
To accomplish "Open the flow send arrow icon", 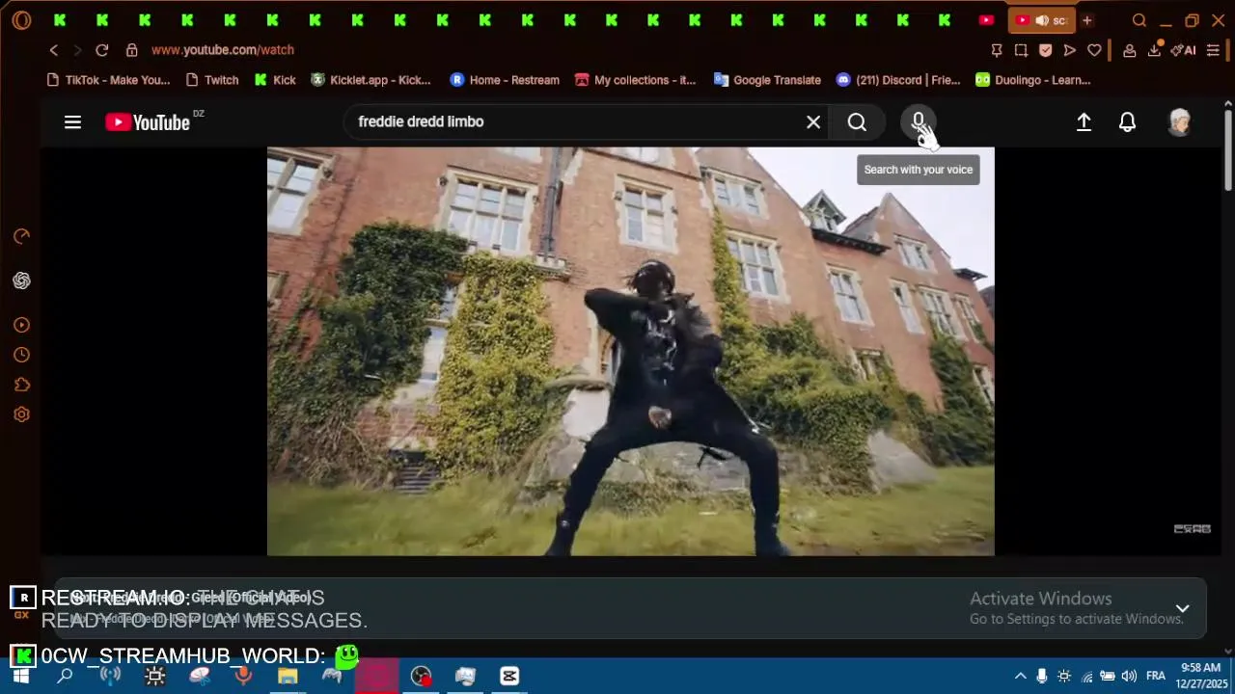I will [x=1069, y=50].
